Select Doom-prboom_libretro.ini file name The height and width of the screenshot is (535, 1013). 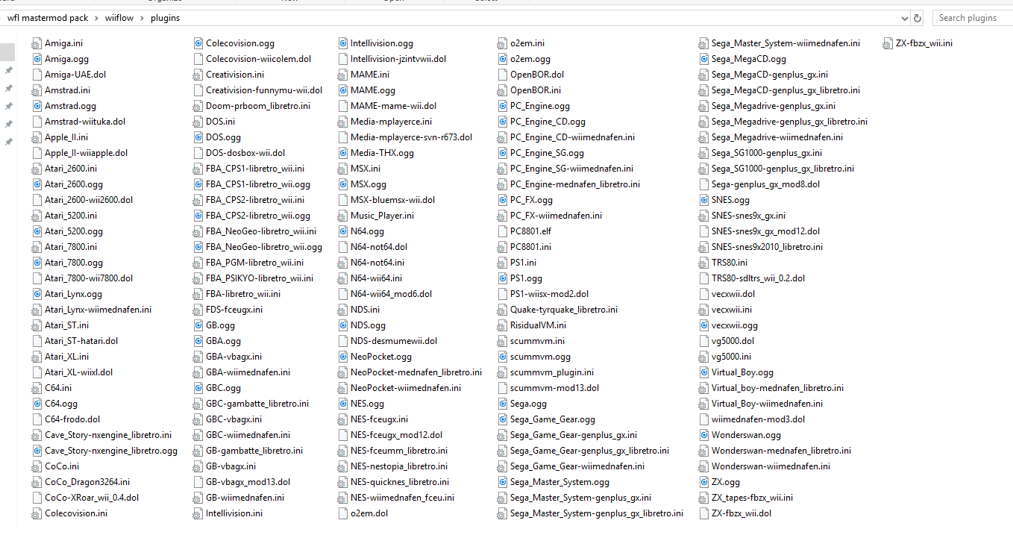(x=258, y=106)
